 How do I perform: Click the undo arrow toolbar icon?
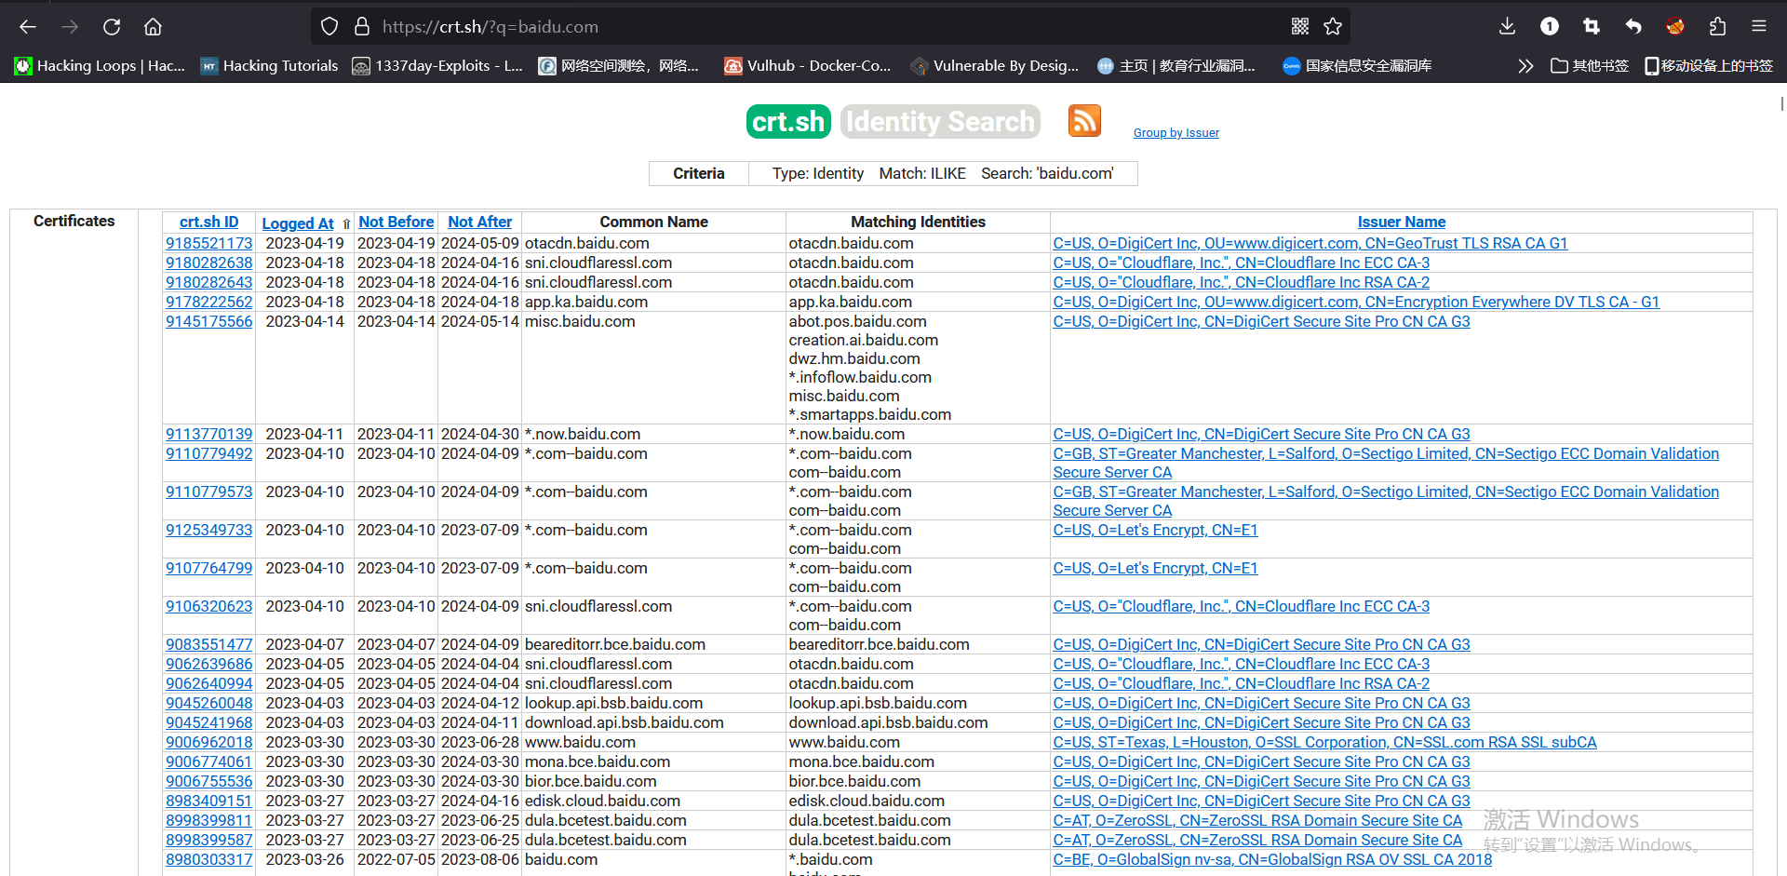point(1633,27)
